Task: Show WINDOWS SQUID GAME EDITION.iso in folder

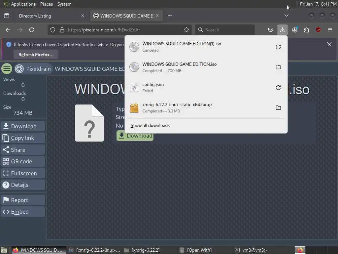Action: pyautogui.click(x=278, y=67)
